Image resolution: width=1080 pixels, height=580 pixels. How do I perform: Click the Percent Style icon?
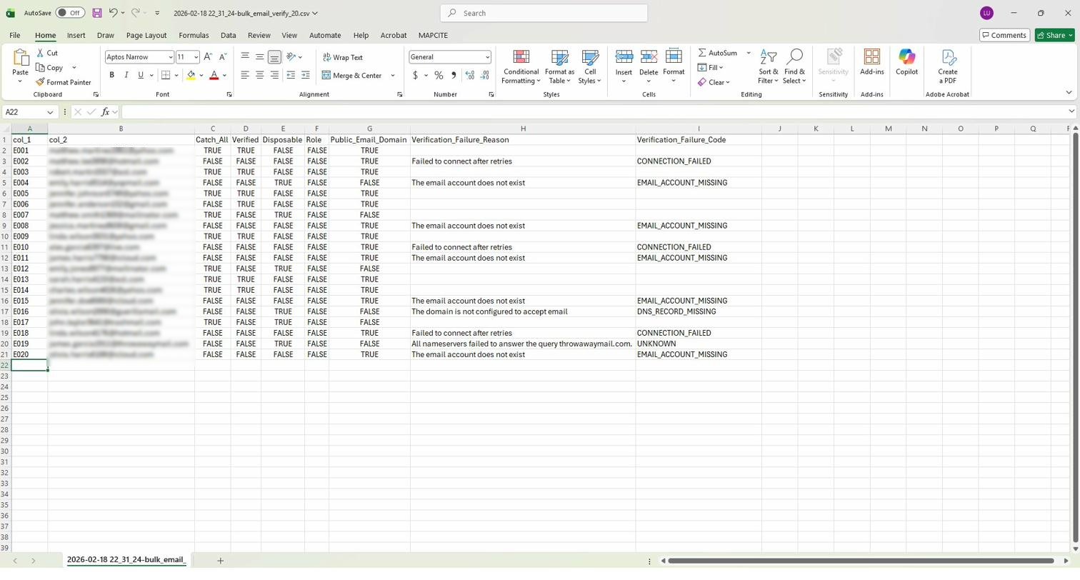point(439,76)
